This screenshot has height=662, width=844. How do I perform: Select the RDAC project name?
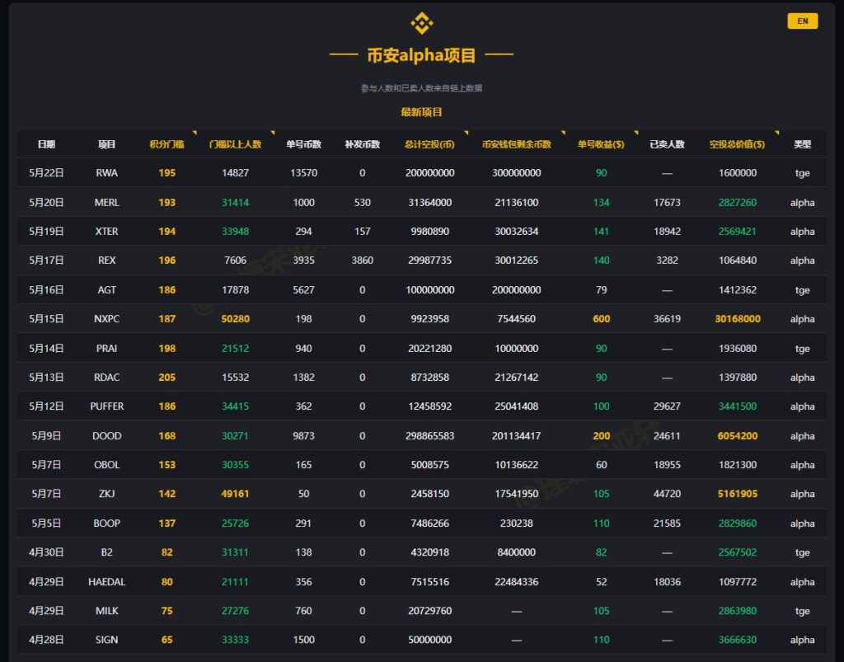click(106, 378)
